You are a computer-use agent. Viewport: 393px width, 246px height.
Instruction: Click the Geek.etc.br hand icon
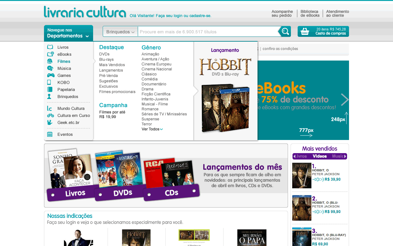point(49,122)
